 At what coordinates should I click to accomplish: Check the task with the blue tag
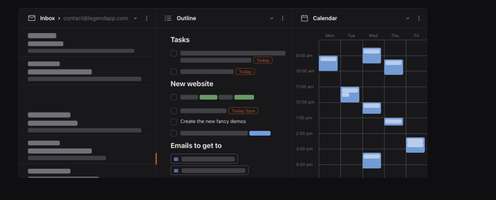coord(174,133)
